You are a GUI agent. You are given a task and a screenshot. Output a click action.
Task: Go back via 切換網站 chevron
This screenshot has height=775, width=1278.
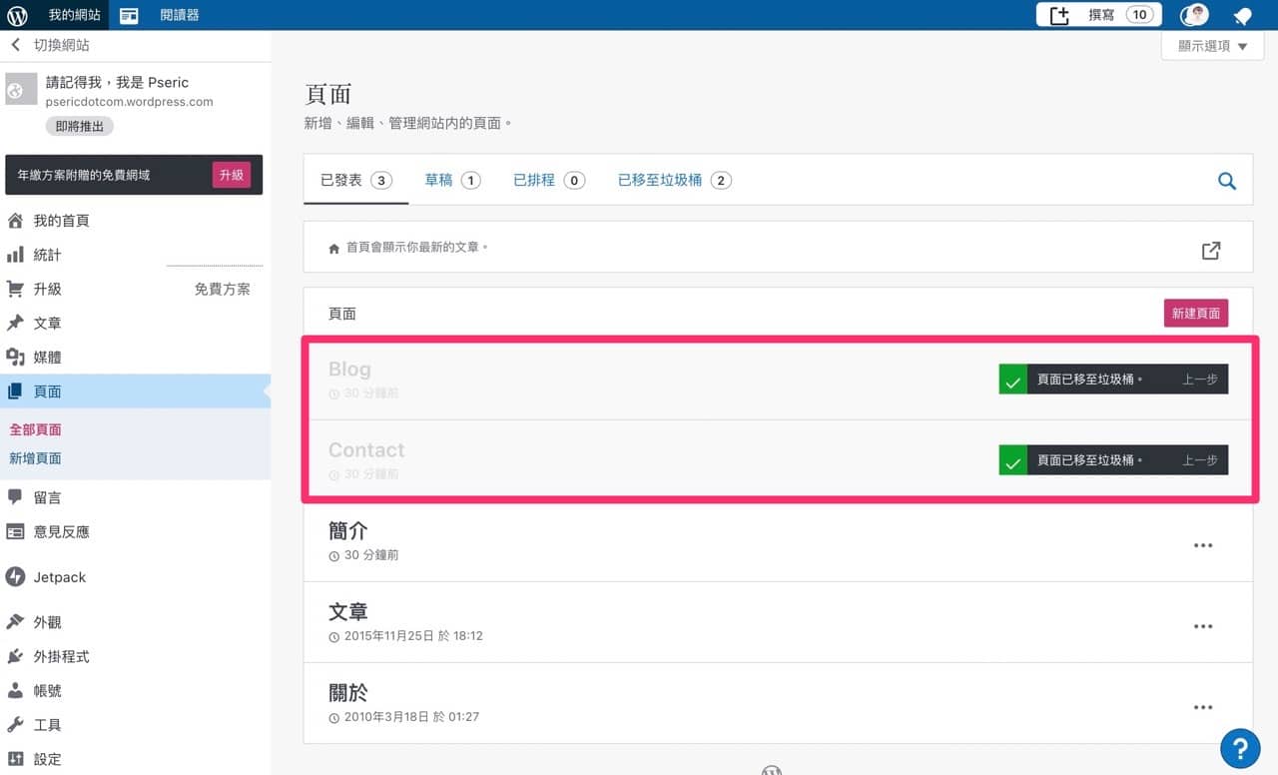point(15,45)
